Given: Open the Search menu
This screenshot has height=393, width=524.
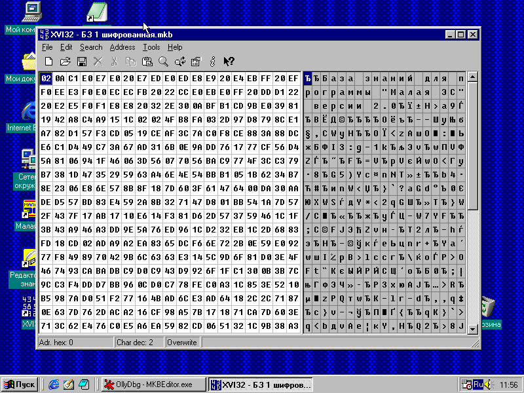Looking at the screenshot, I should tap(91, 47).
